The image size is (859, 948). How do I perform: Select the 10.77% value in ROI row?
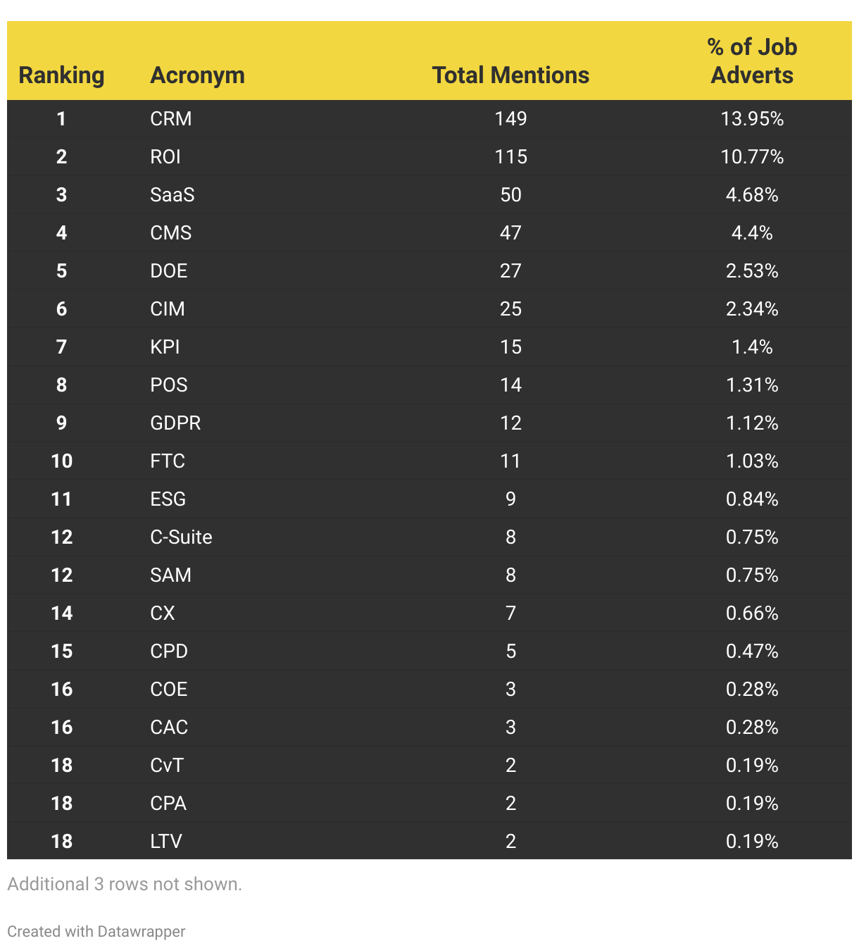(752, 156)
